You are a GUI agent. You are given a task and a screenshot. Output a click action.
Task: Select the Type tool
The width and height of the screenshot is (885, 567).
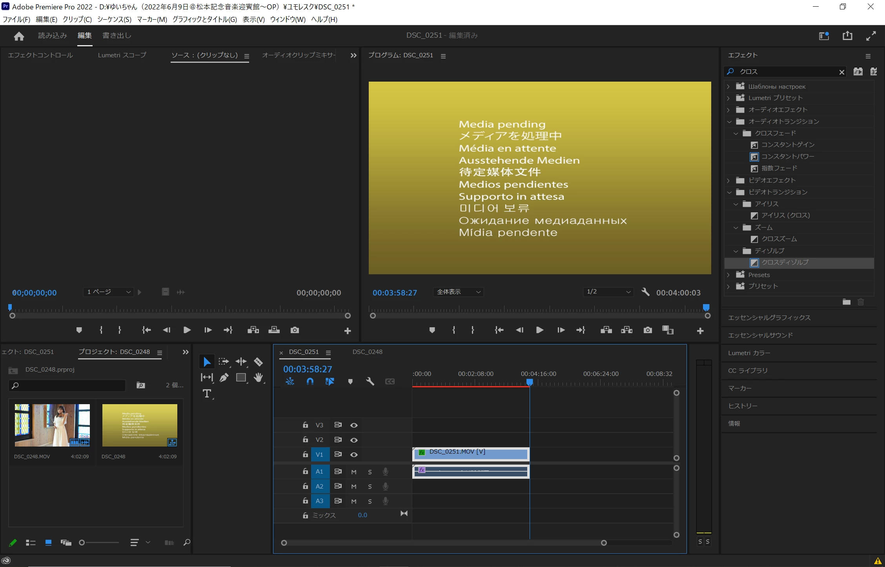click(207, 394)
